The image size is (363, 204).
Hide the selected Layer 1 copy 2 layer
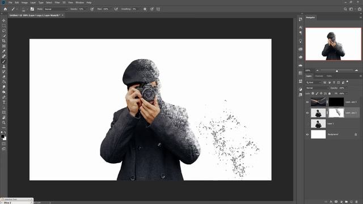(x=307, y=113)
